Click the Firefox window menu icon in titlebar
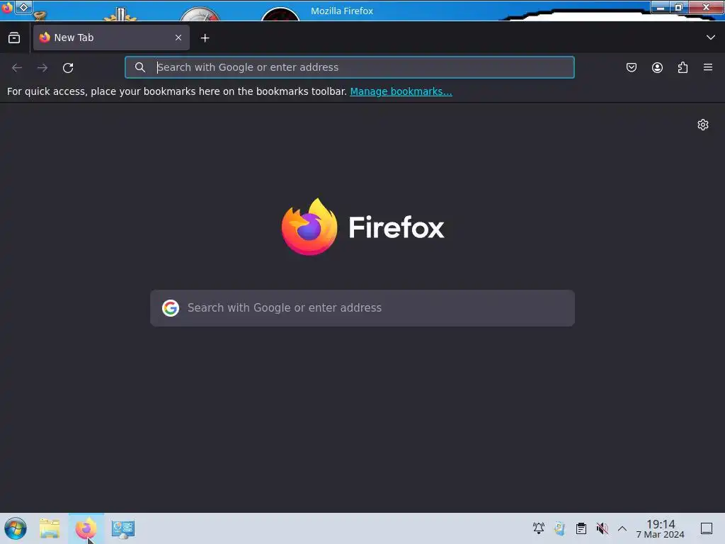Screen dimensions: 725x544 click(x=7, y=7)
